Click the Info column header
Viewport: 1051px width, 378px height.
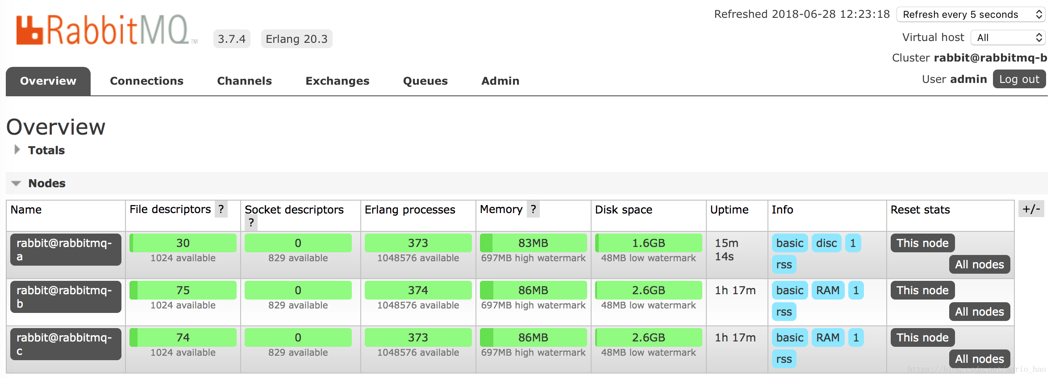click(782, 210)
